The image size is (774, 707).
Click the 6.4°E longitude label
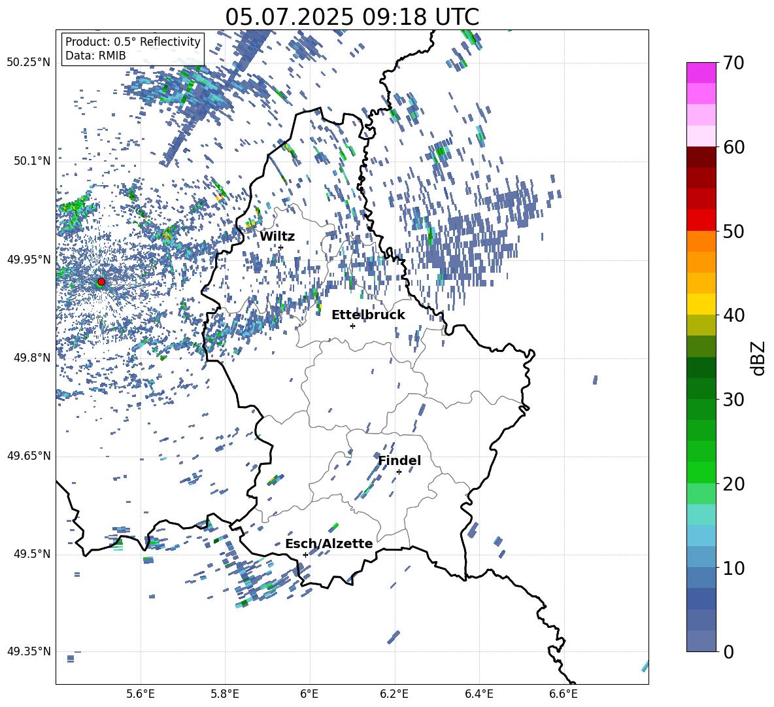(x=479, y=694)
